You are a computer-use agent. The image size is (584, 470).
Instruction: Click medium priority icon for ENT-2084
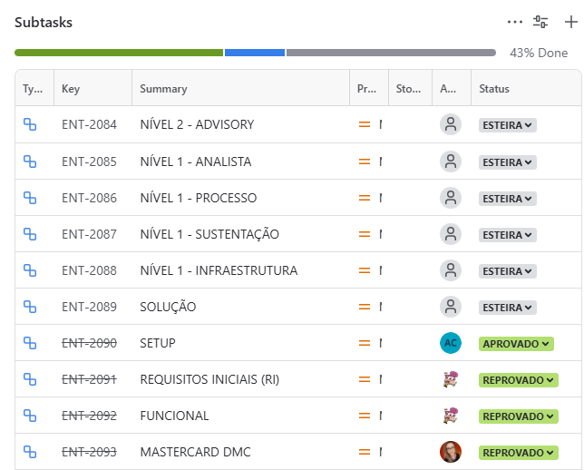tap(365, 124)
